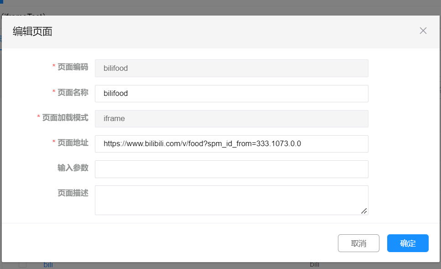
Task: Click the 页面地址 label
Action: click(73, 142)
